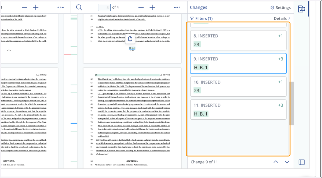Screen dimensions: 322x178
Task: Open search magnifier in right pane
Action: [79, 7]
